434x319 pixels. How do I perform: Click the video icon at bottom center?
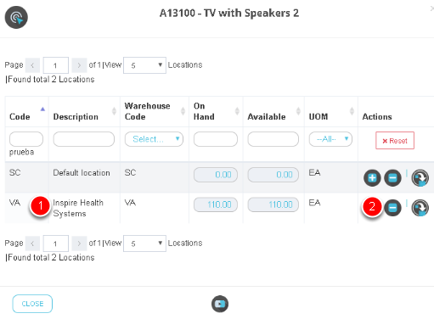220,304
